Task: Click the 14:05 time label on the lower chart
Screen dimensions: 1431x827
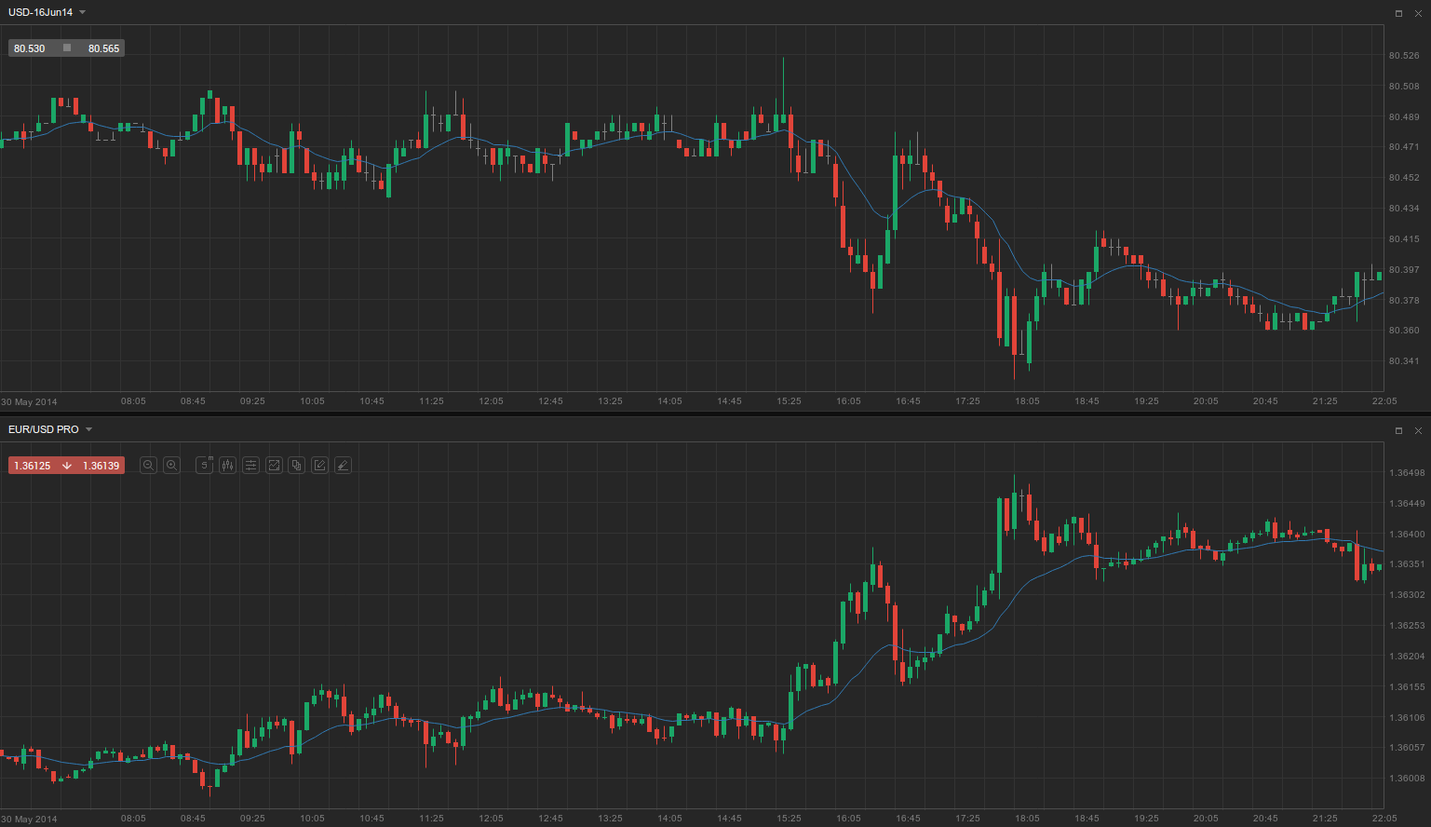Action: (669, 819)
